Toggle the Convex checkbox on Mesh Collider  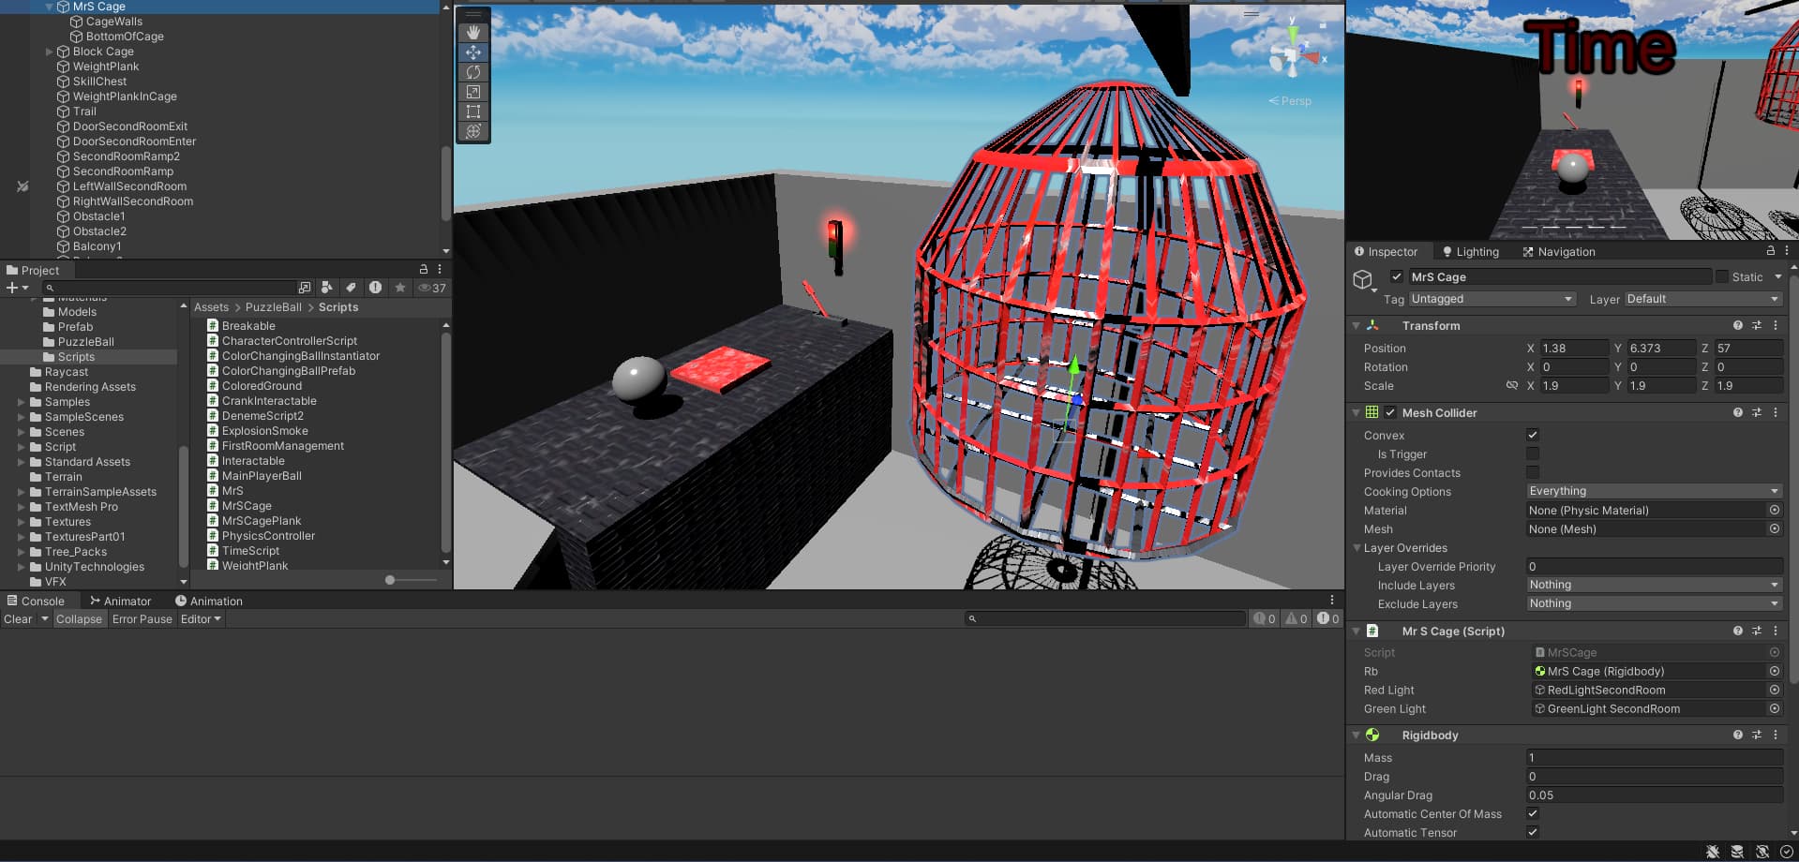click(x=1533, y=435)
